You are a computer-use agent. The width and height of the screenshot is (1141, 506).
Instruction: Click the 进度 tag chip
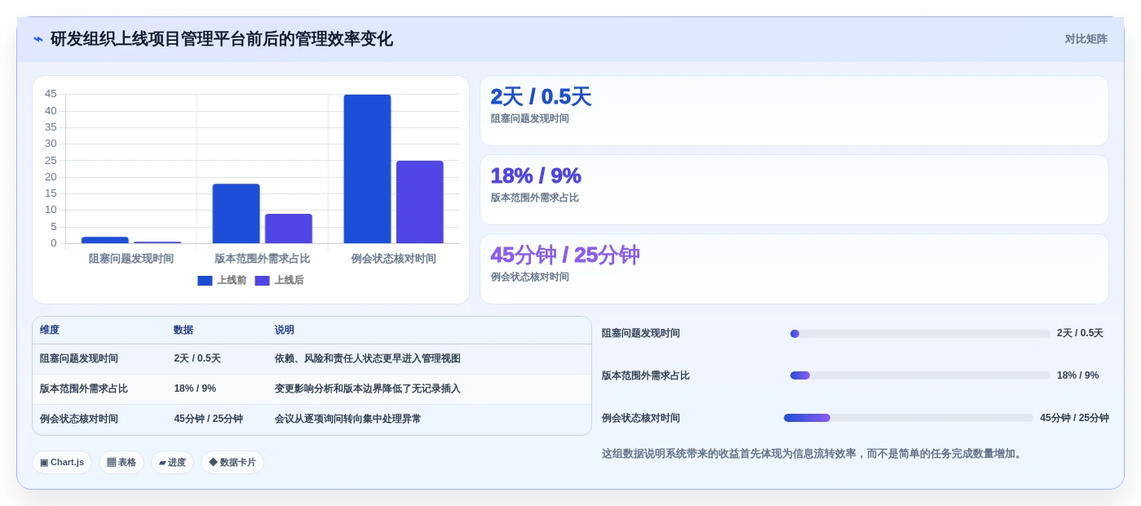click(172, 462)
